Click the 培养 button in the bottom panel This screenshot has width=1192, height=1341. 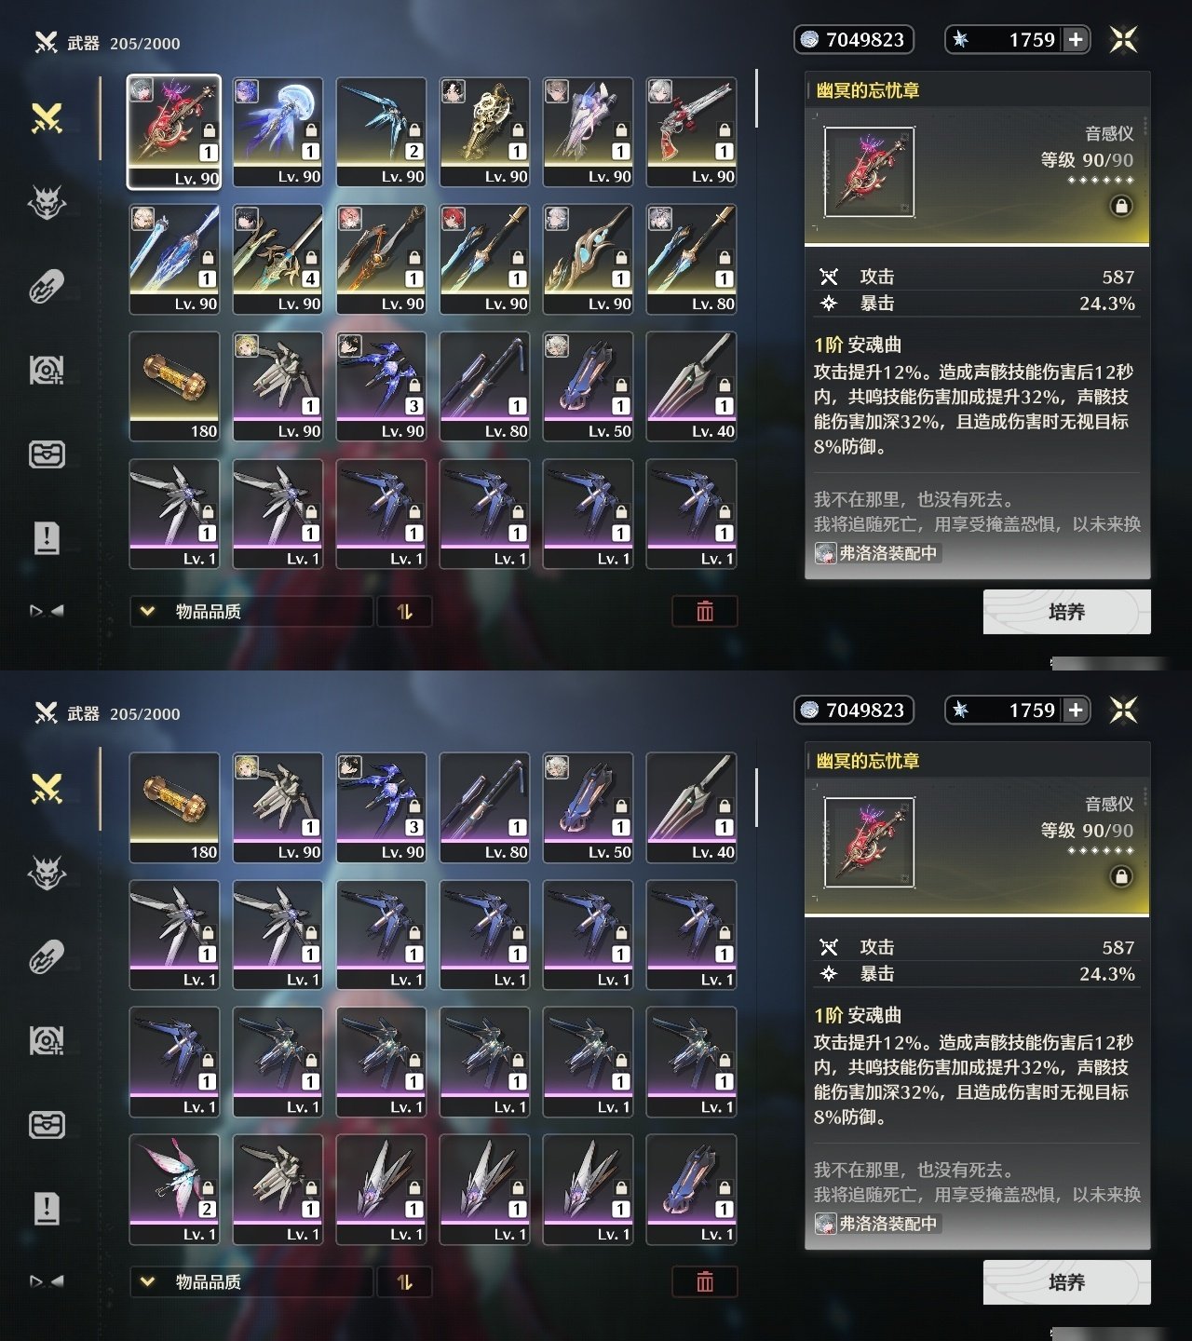pyautogui.click(x=1066, y=1282)
